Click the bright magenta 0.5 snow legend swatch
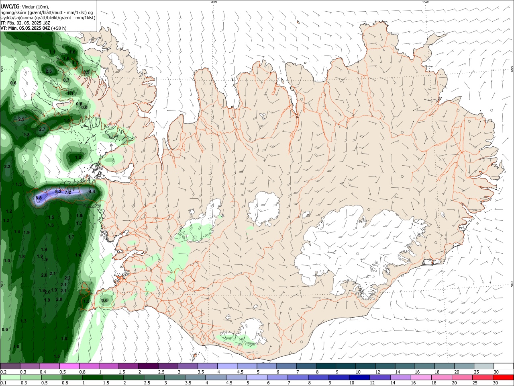 pos(69,366)
